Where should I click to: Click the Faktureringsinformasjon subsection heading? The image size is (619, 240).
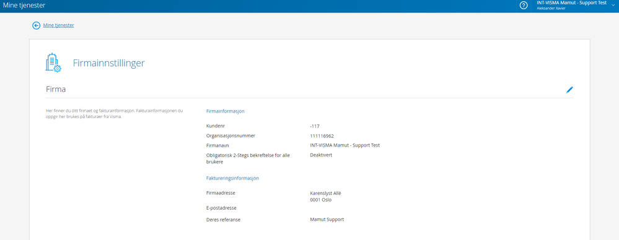point(232,178)
